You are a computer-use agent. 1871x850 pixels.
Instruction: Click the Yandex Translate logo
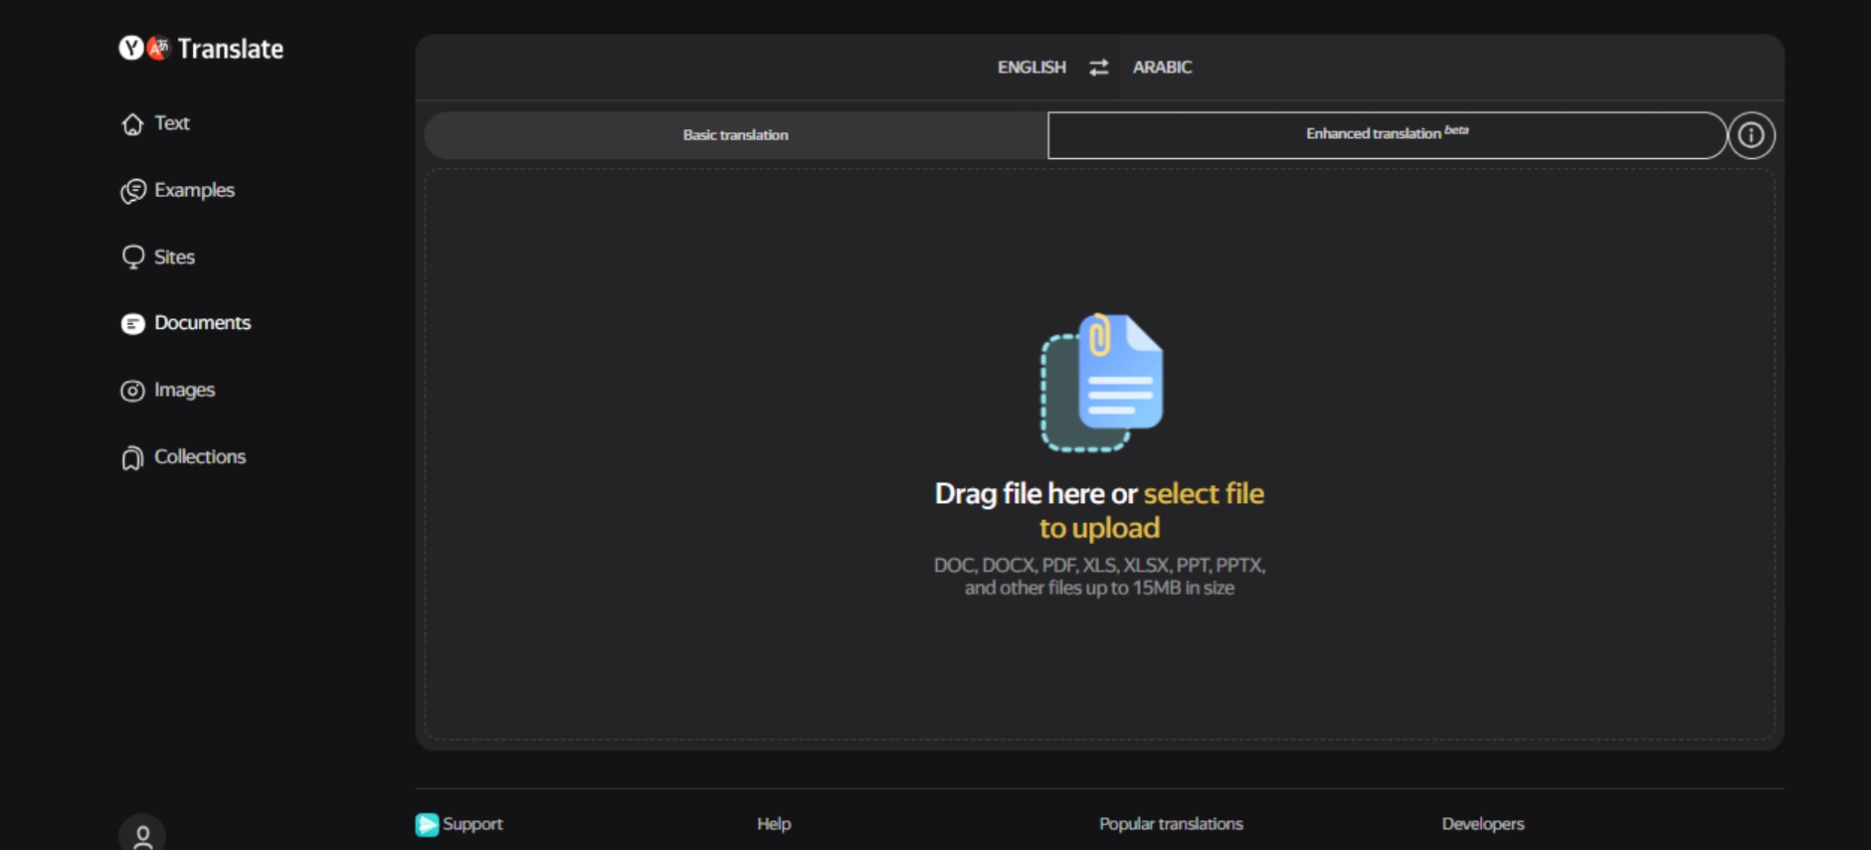[x=201, y=49]
